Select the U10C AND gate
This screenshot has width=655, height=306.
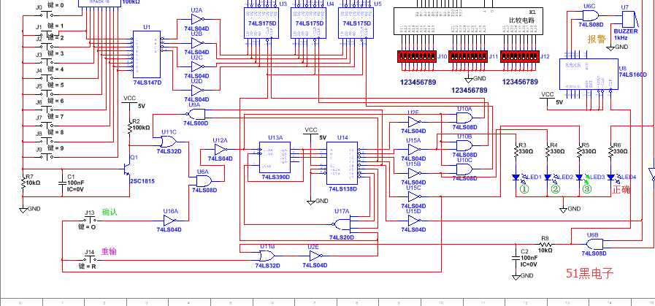coord(464,169)
